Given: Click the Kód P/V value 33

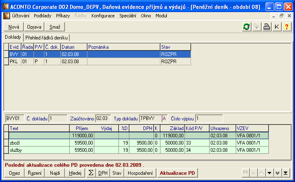Looking at the screenshot, I should coord(197,143).
